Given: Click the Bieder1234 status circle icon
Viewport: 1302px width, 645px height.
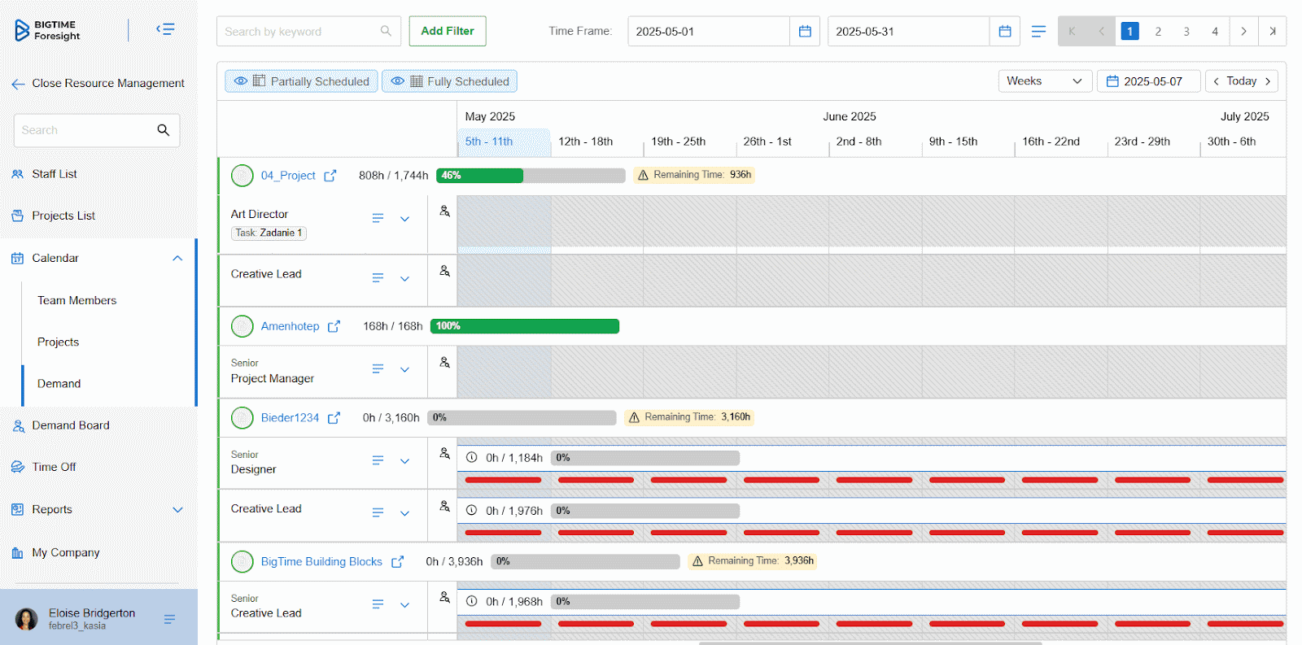Looking at the screenshot, I should coord(242,418).
